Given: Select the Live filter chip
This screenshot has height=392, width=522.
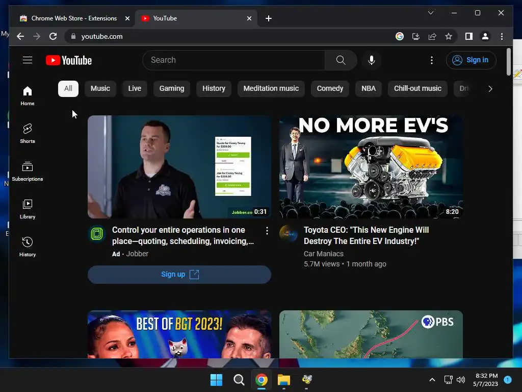Looking at the screenshot, I should click(135, 89).
